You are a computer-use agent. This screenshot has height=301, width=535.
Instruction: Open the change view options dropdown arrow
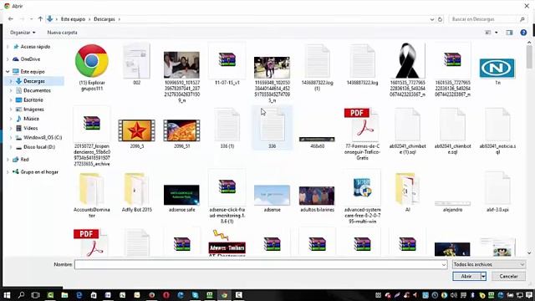496,33
